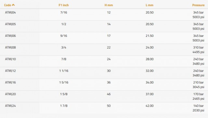The width and height of the screenshot is (208, 118).
Task: Select the ATMJ16 product code
Action: [x=10, y=82]
